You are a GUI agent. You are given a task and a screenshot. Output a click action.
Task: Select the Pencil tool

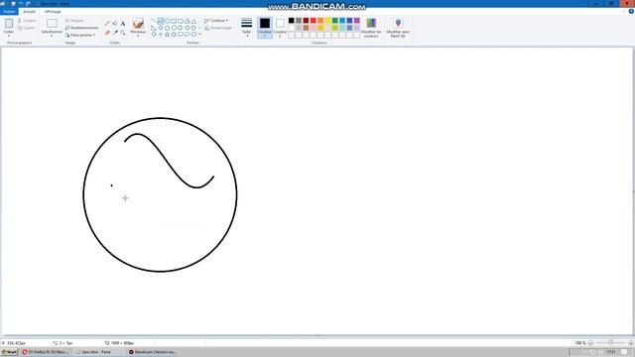[107, 24]
